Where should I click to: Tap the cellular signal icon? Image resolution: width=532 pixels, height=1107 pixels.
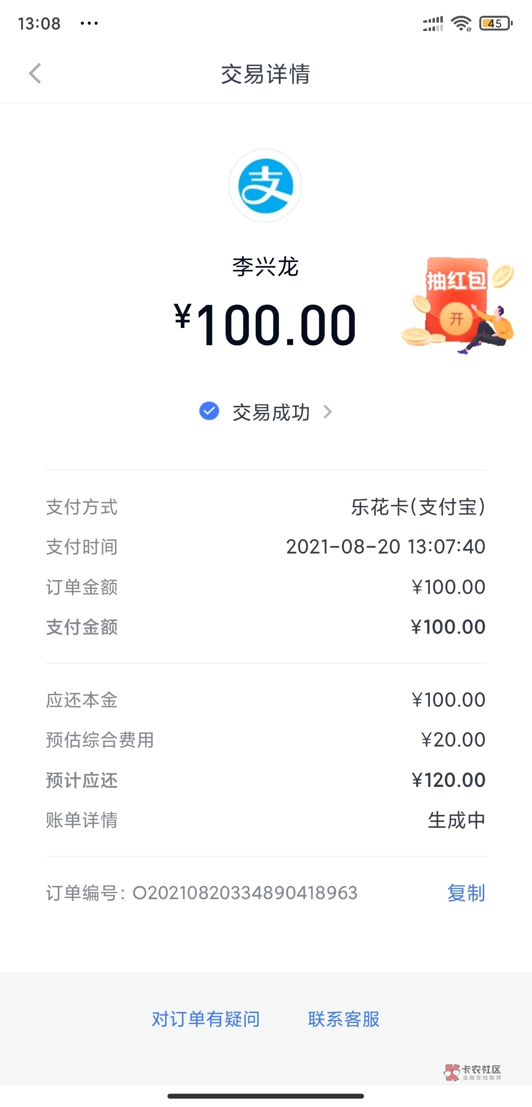coord(433,23)
